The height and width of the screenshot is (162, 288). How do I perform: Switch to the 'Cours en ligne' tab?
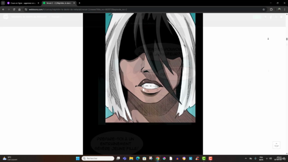click(x=23, y=3)
